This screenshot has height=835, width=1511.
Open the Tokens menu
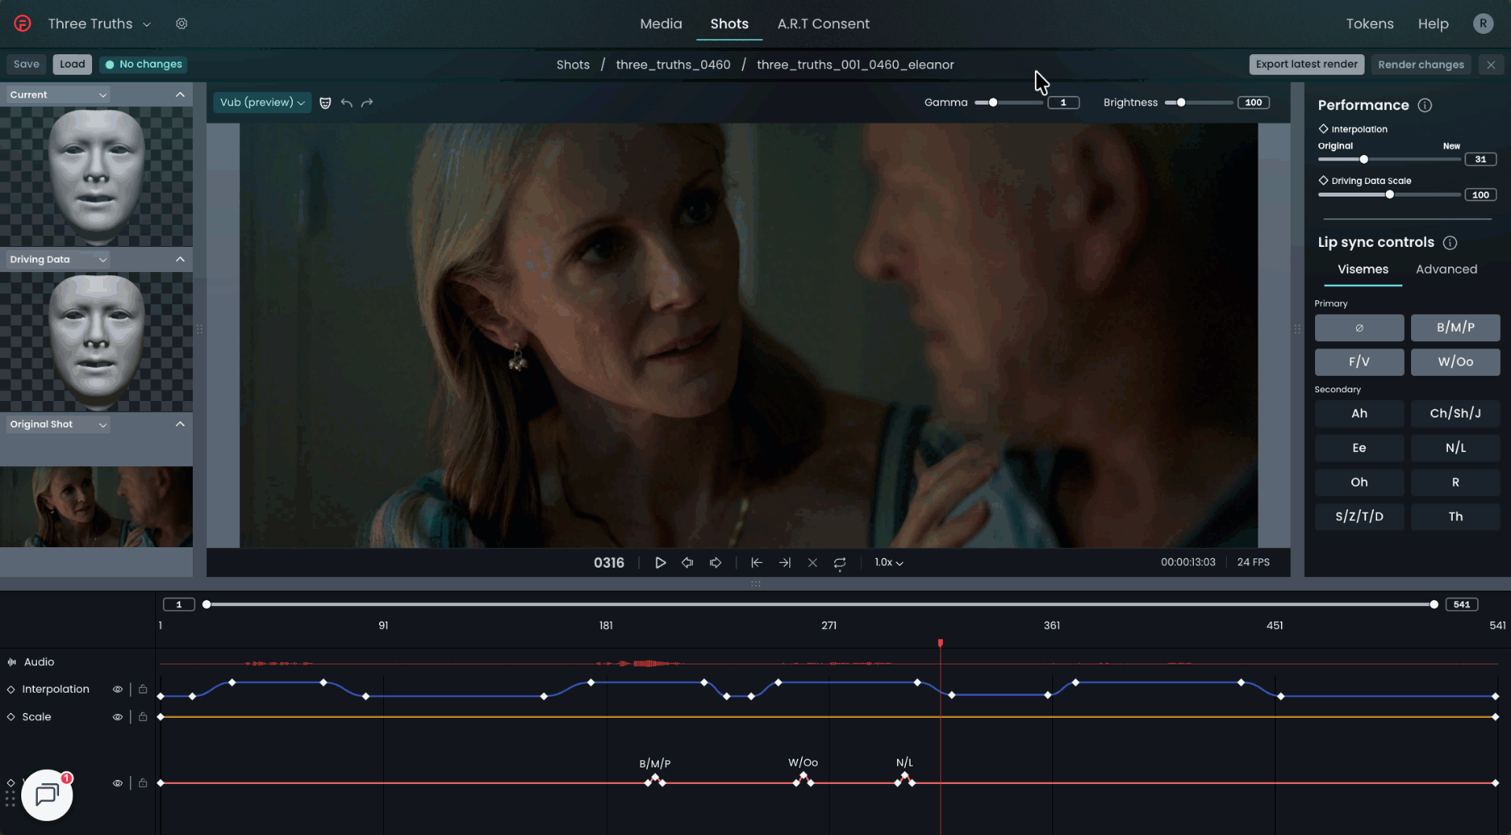pos(1369,24)
